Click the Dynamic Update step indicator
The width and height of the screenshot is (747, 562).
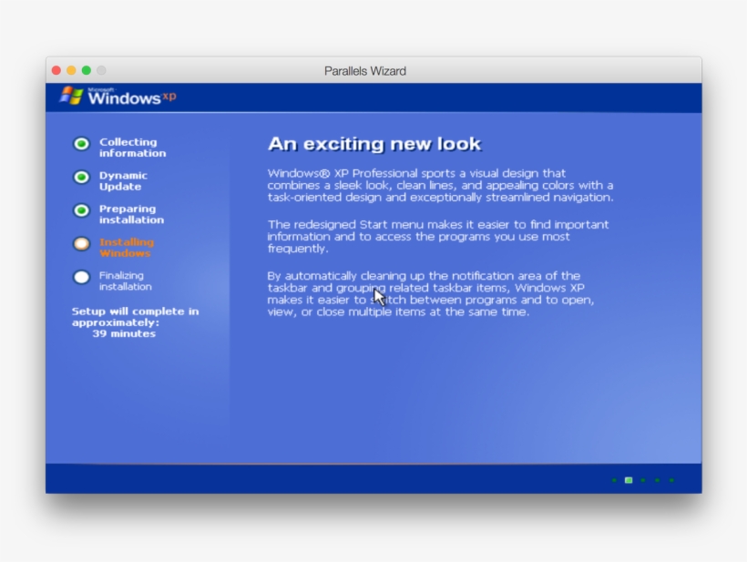[81, 178]
